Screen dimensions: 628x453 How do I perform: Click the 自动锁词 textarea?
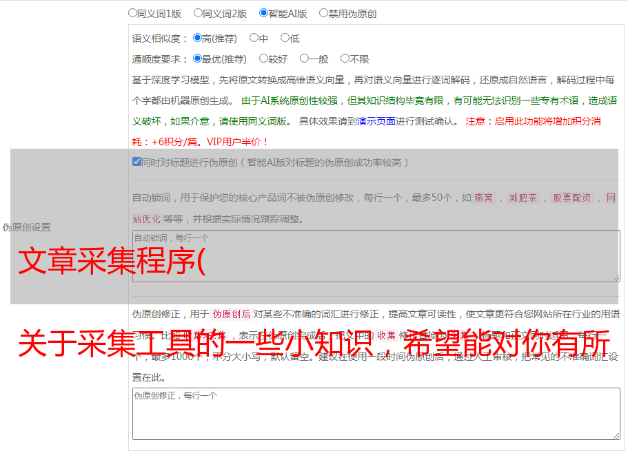[376, 256]
